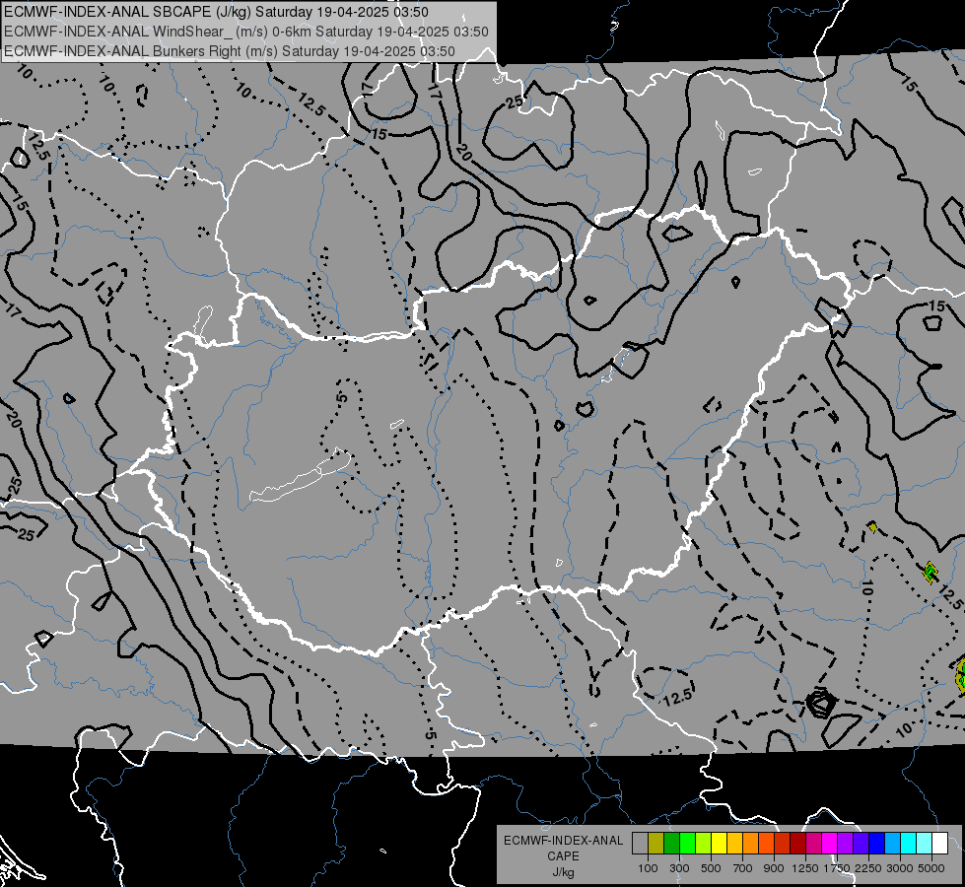Click the 1750 legend scale value
The height and width of the screenshot is (887, 965).
[837, 868]
